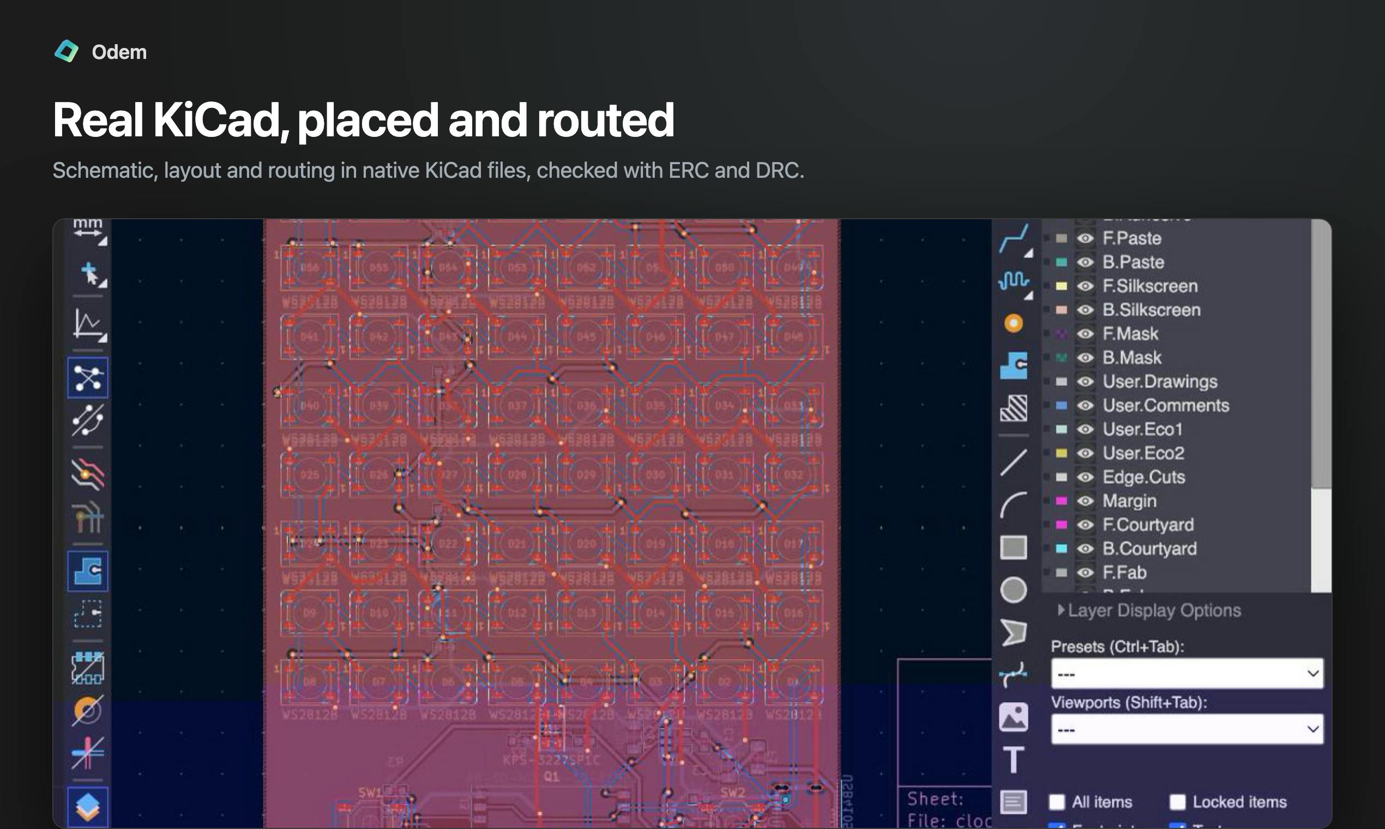Toggle the net highlighting icon
Screen dimensions: 1385x829
(x=88, y=517)
